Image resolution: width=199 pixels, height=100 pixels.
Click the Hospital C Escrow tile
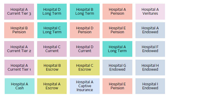[x=85, y=68]
